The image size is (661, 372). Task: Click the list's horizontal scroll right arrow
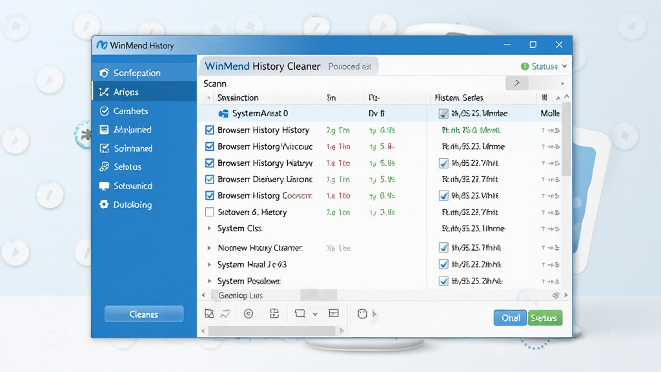click(566, 295)
